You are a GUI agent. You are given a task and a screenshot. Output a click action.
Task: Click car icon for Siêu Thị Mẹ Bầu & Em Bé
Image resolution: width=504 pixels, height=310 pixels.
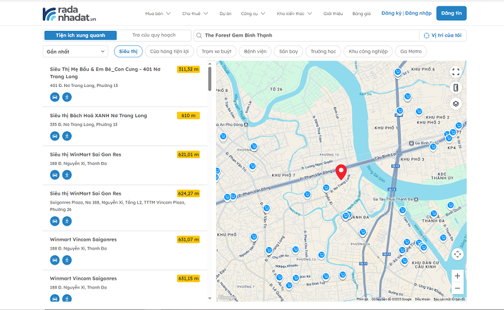pos(55,97)
